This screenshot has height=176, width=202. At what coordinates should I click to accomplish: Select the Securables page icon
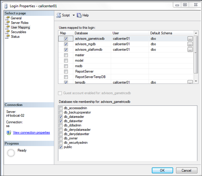pyautogui.click(x=7, y=32)
